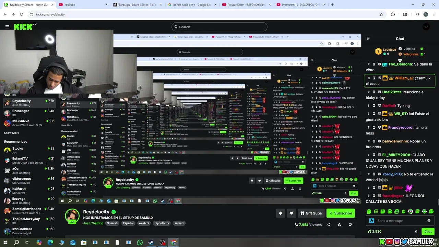Viewport: 439px width, 247px height.
Task: Open EsfandTV recommended channel
Action: tap(29, 161)
